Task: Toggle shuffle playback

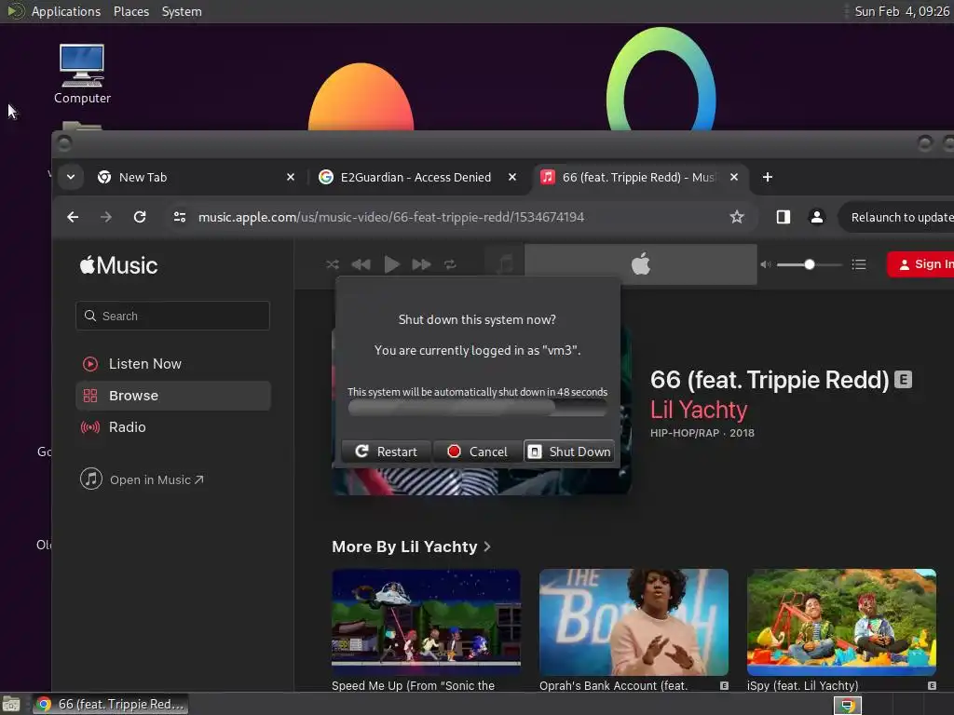Action: (x=333, y=264)
